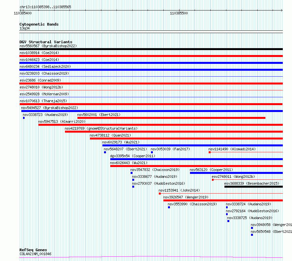Select nsv4738112 (Quan2021) label
Viewport: 292px width, 261px height.
coord(110,135)
